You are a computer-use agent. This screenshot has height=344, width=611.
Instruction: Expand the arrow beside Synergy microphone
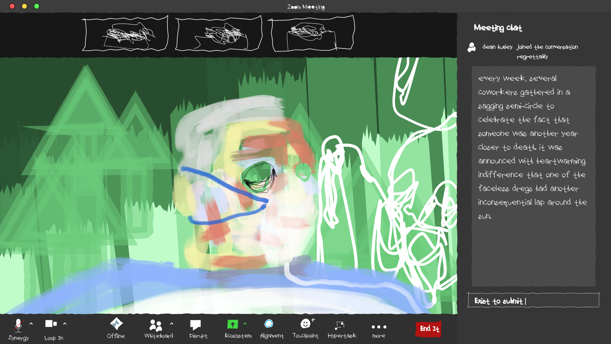(x=31, y=324)
